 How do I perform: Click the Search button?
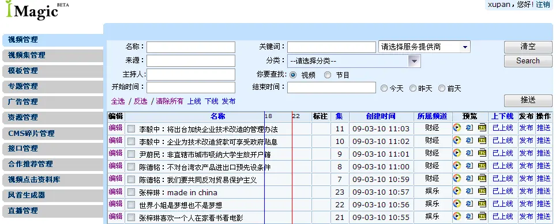528,61
